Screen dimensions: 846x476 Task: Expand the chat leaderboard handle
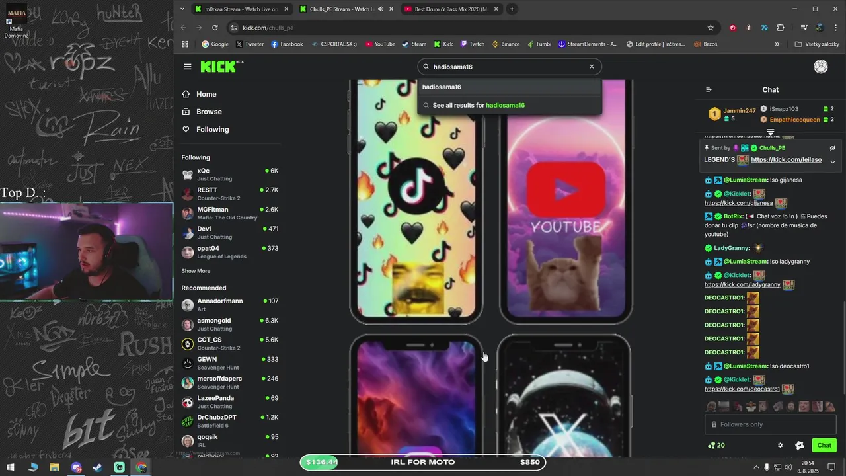tap(771, 132)
